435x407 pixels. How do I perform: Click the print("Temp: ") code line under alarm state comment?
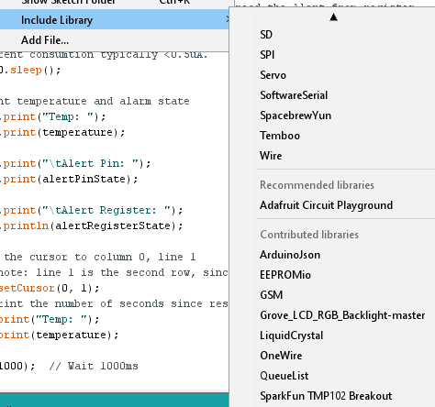point(53,116)
